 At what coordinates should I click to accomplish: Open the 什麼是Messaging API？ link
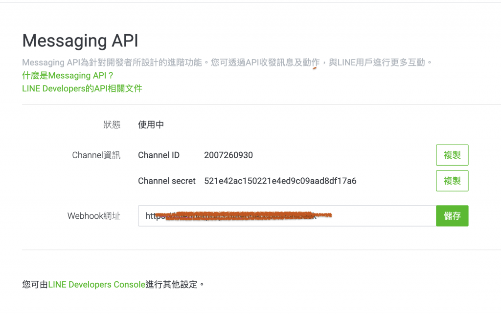tap(68, 76)
